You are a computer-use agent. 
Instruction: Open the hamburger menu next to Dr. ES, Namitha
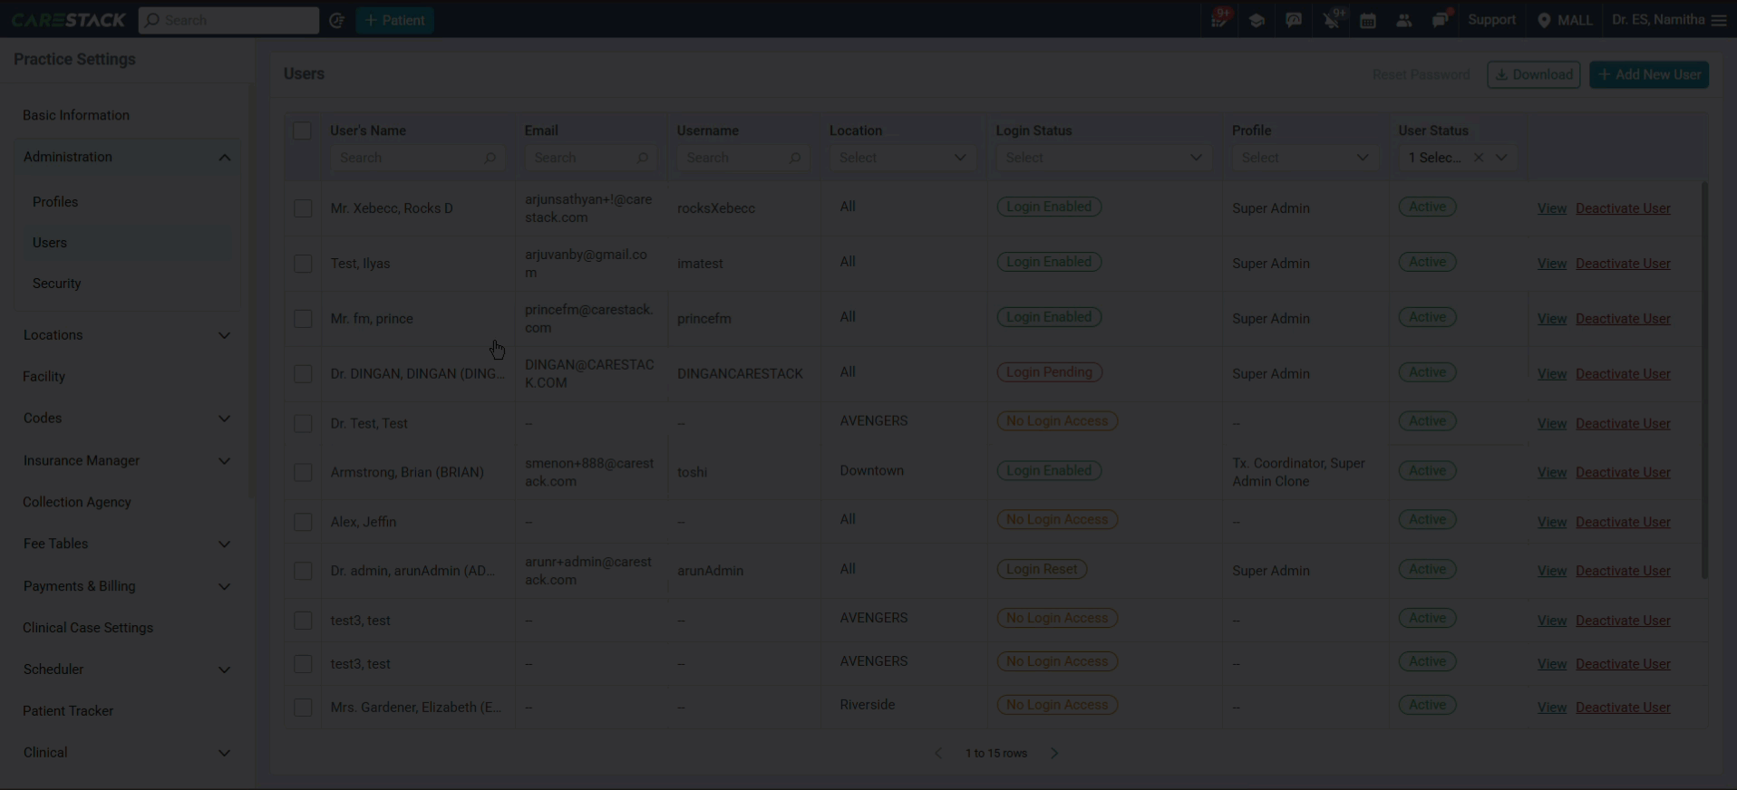[1719, 20]
